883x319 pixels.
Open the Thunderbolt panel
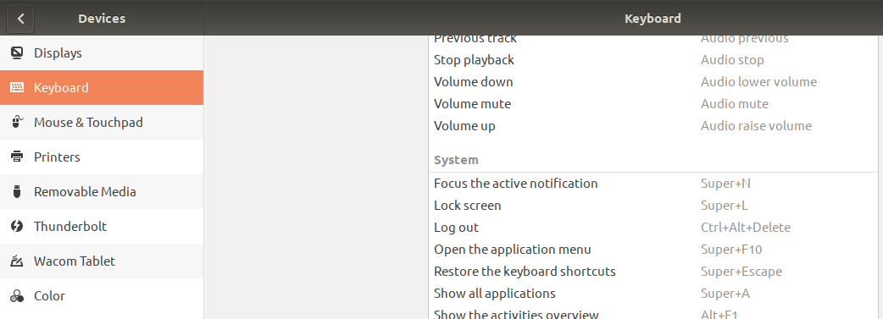tap(102, 226)
